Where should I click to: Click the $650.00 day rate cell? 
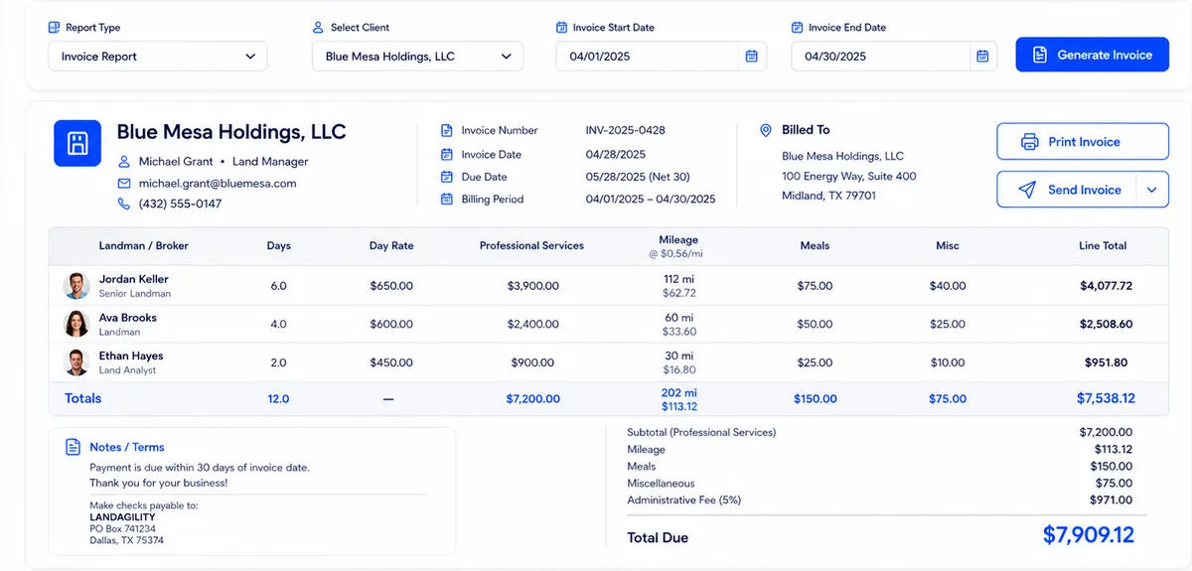point(391,286)
